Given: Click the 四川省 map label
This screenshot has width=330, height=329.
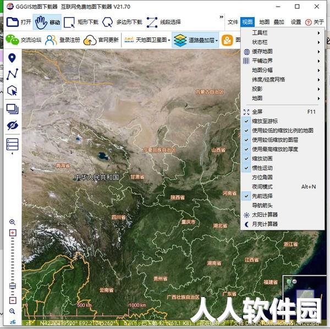Looking at the screenshot, I should click(x=118, y=217).
